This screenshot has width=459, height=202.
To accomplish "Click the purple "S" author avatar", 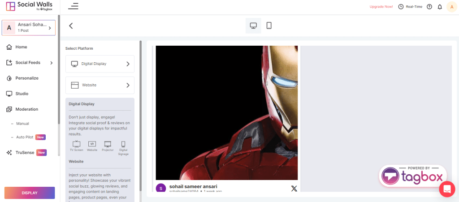I will (x=161, y=188).
